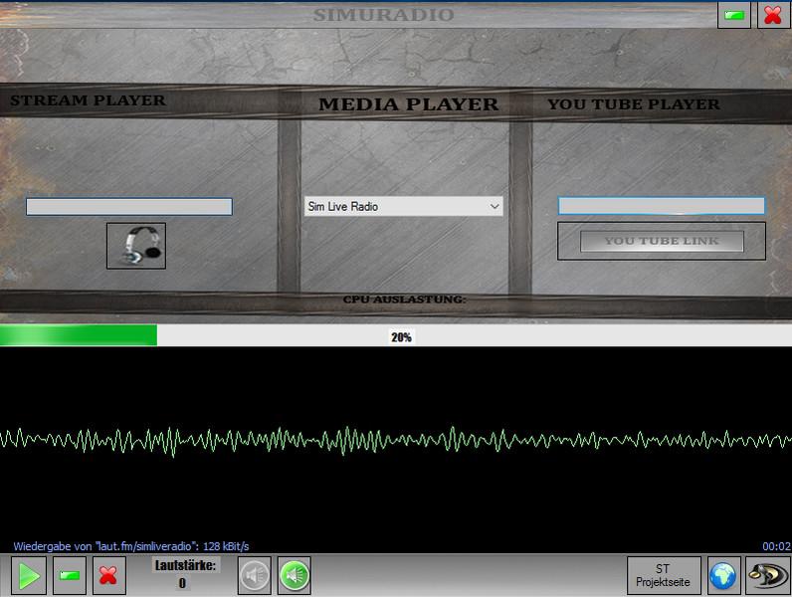Open the globe web icon

pyautogui.click(x=723, y=575)
